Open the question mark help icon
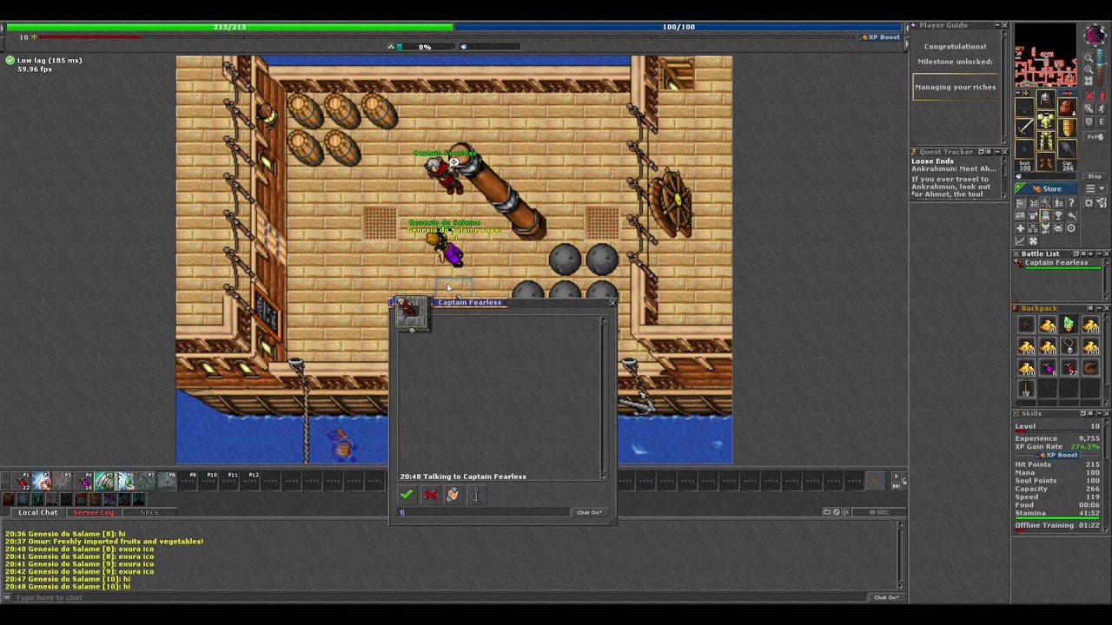This screenshot has height=625, width=1112. click(1071, 202)
